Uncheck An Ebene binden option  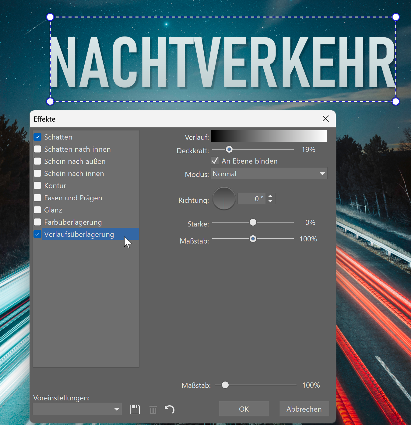pos(215,161)
